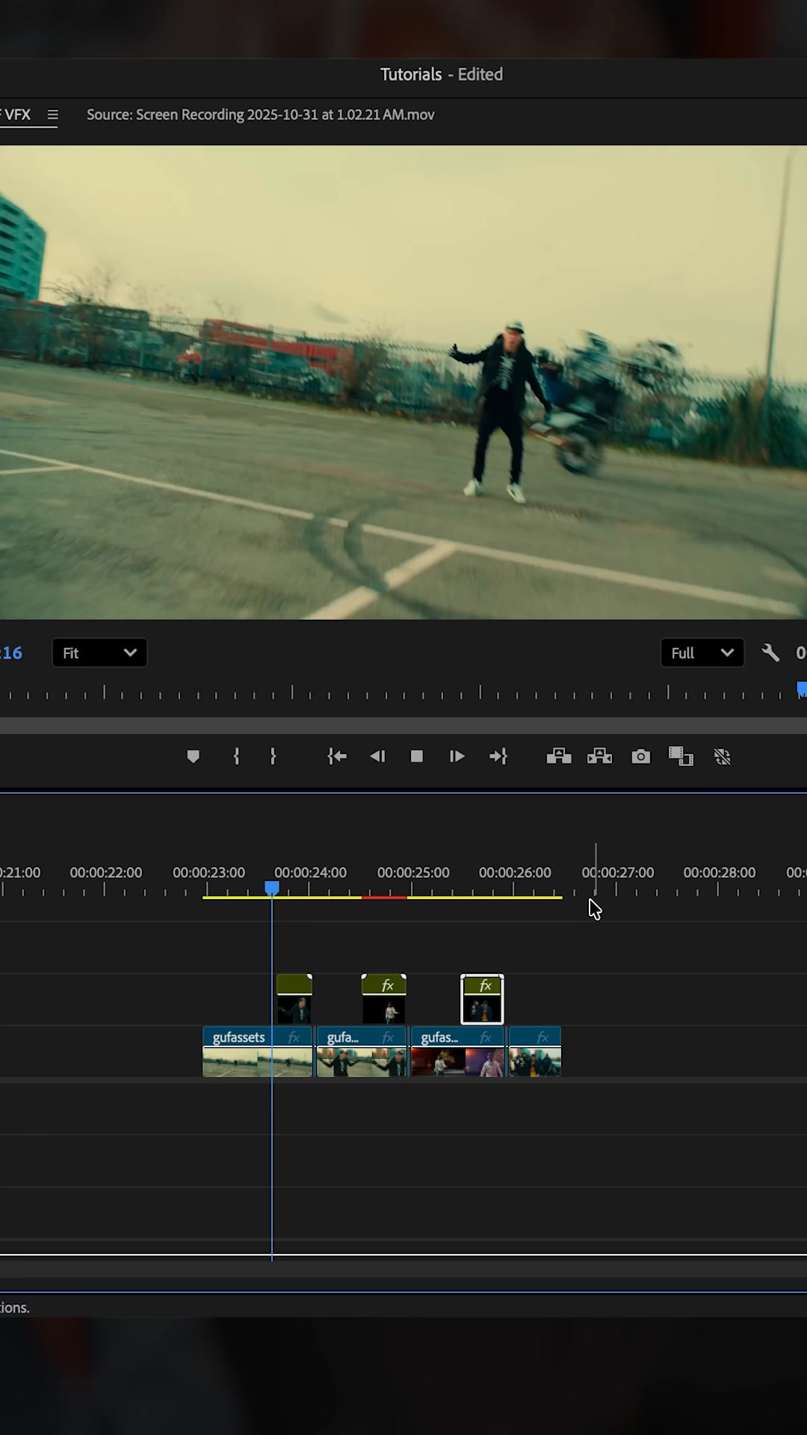Click the red segment of render bar

click(x=385, y=897)
